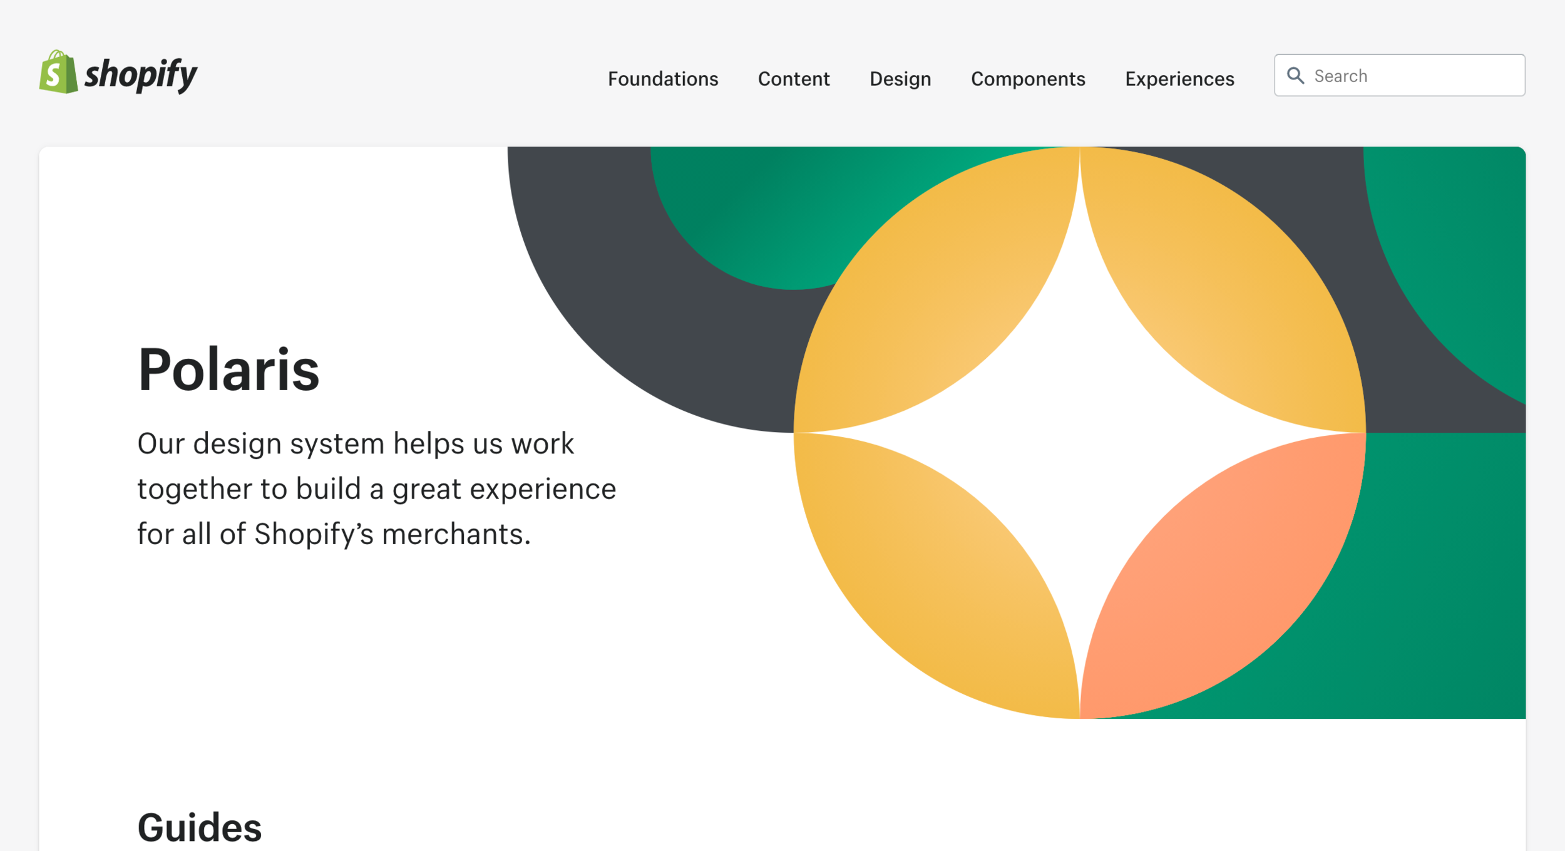Viewport: 1565px width, 851px height.
Task: Focus the Search input field
Action: pyautogui.click(x=1400, y=75)
